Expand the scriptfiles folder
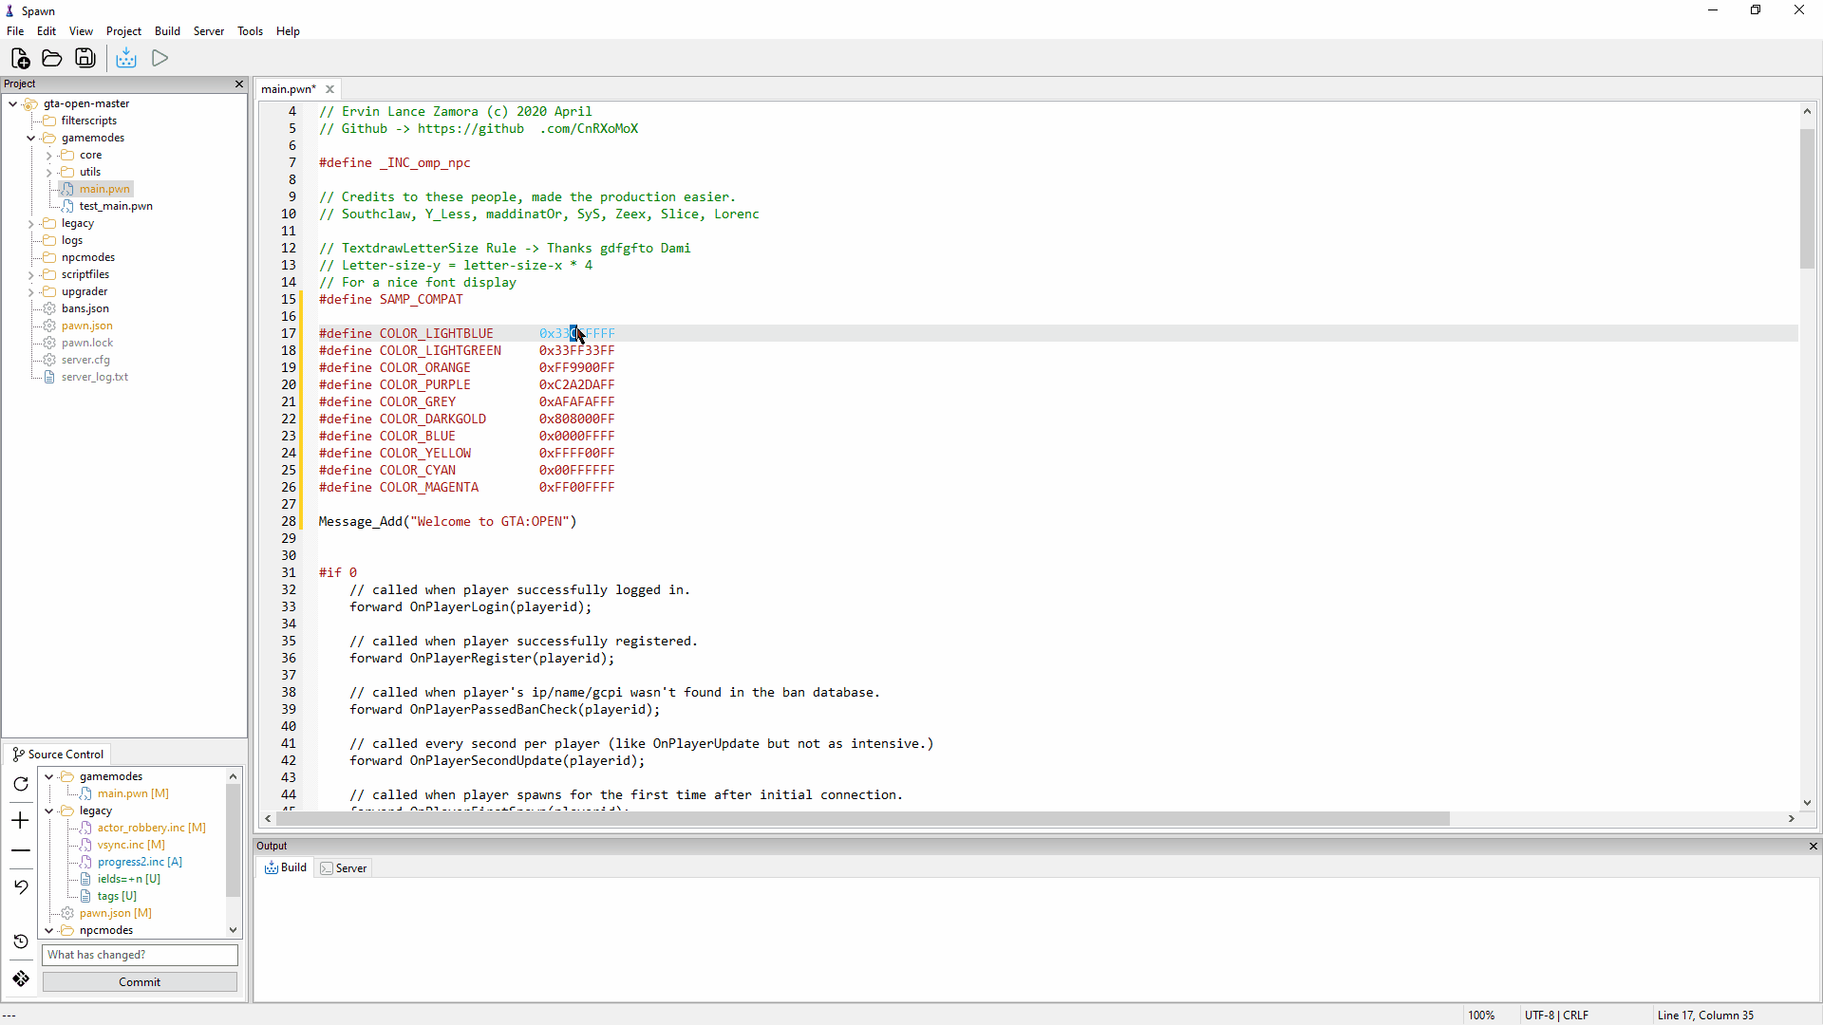The image size is (1823, 1025). point(30,274)
